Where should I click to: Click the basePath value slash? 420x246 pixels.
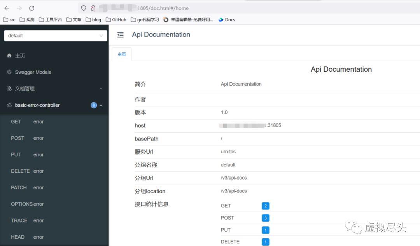222,139
